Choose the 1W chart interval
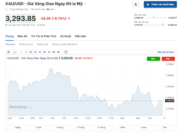This screenshot has width=178, height=133. point(54,52)
